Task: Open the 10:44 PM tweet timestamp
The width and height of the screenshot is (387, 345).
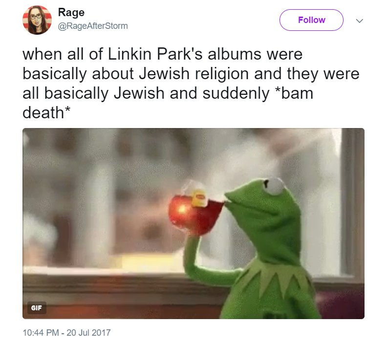Action: pyautogui.click(x=41, y=332)
